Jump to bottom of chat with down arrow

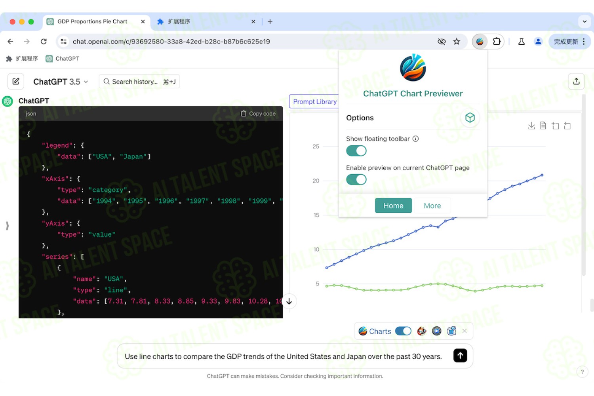[x=289, y=301]
